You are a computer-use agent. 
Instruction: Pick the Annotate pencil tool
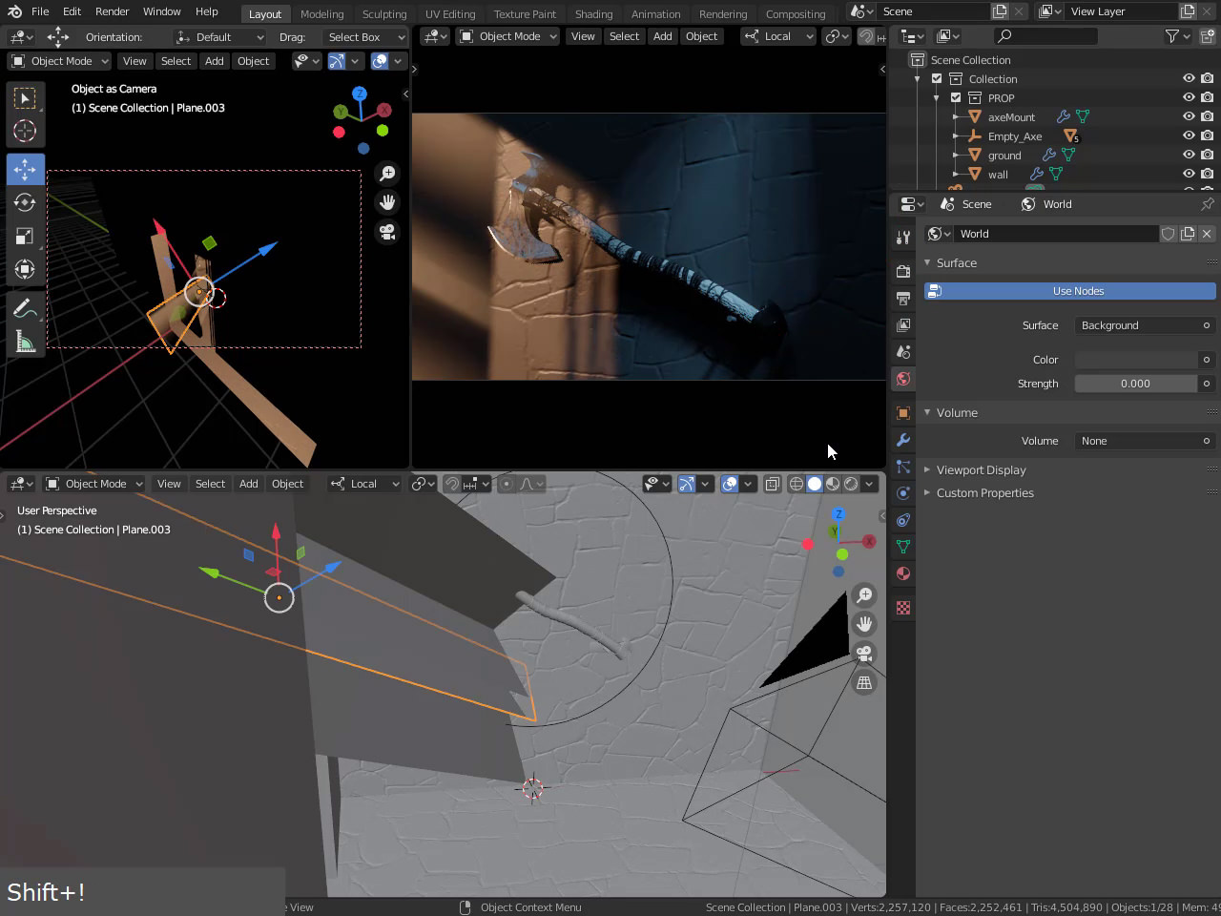pyautogui.click(x=25, y=308)
